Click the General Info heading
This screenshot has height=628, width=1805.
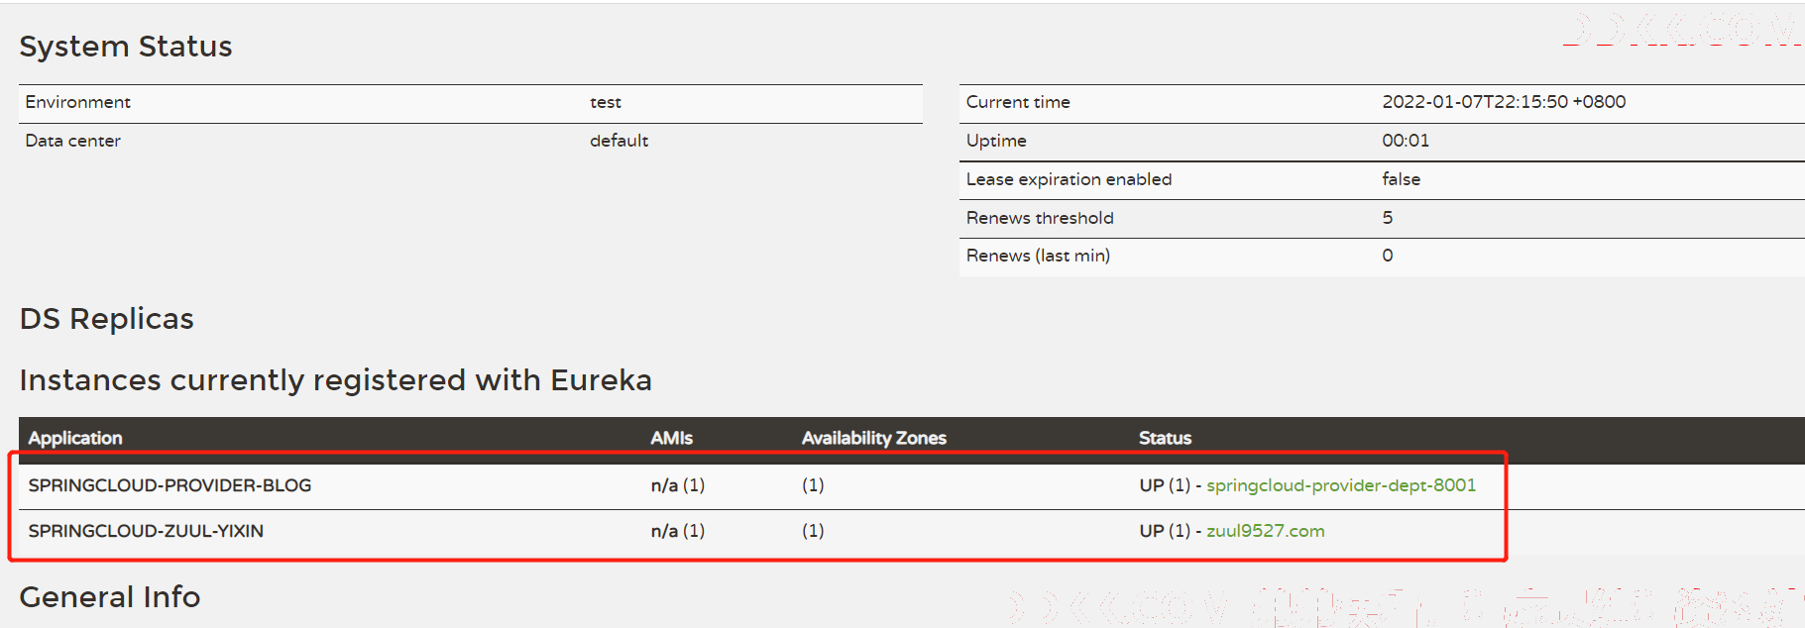click(110, 597)
